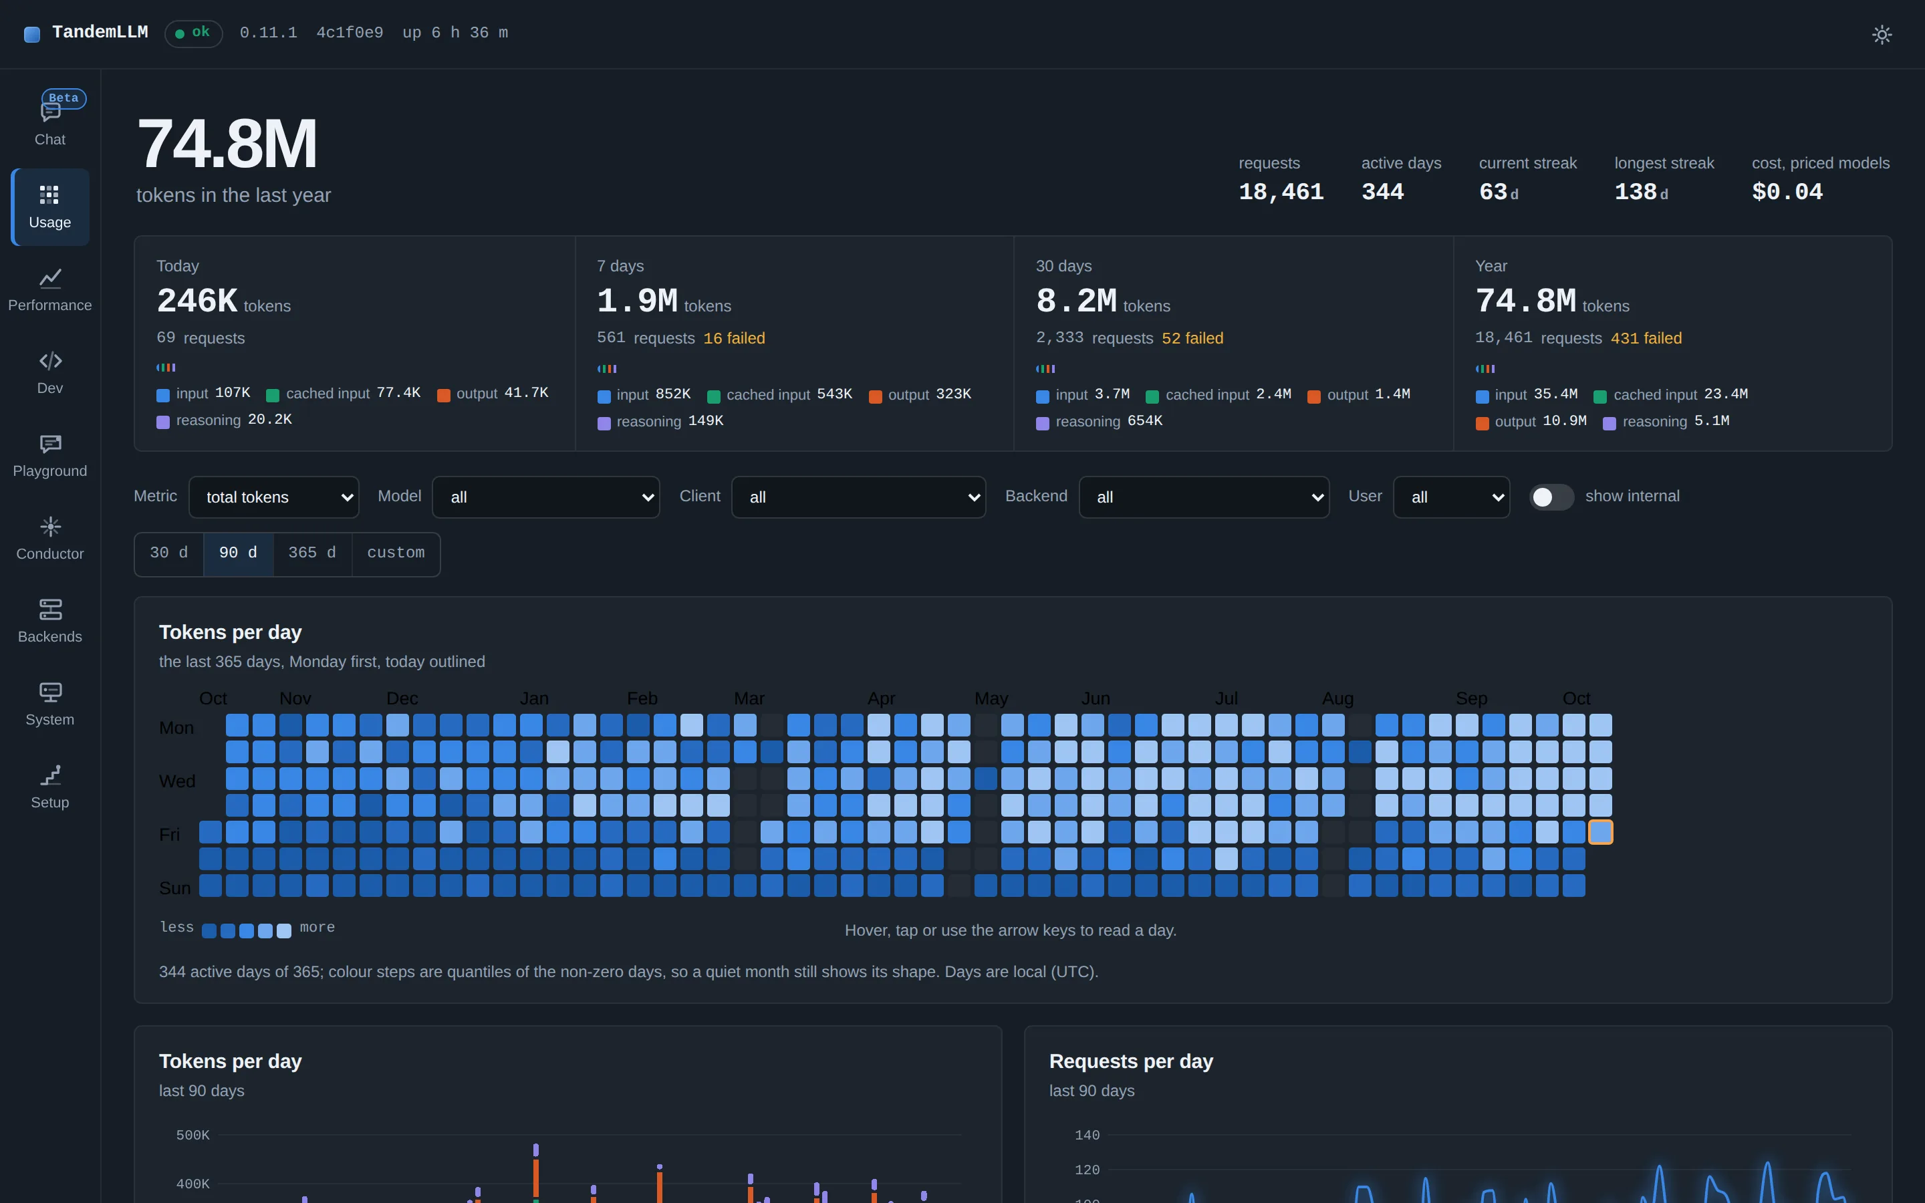Click the darkest legend swatch next to less
1925x1203 pixels.
tap(209, 930)
